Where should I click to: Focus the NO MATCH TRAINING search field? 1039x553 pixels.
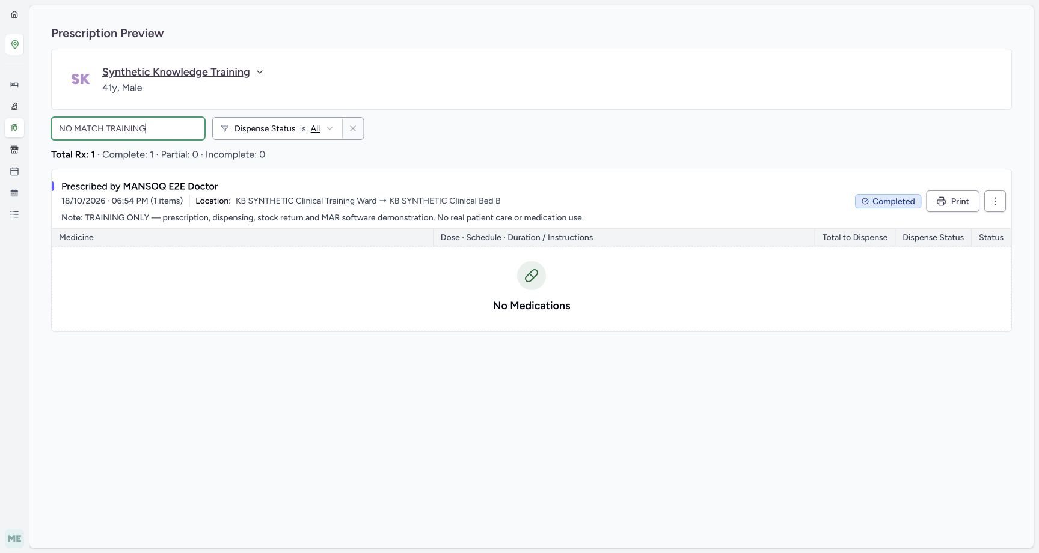pyautogui.click(x=128, y=128)
